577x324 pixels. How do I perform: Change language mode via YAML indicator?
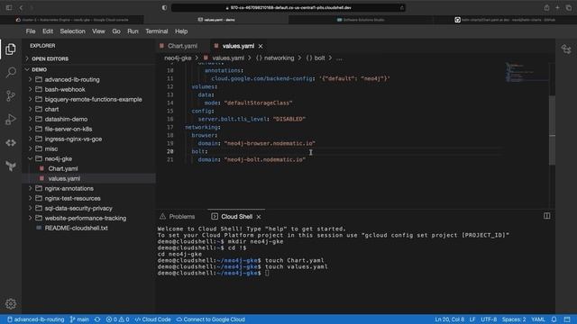[538, 319]
